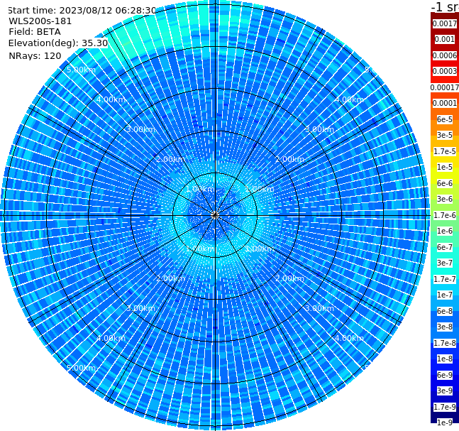
Task: Click the 1e-6 colorbar value
Action: pyautogui.click(x=445, y=231)
